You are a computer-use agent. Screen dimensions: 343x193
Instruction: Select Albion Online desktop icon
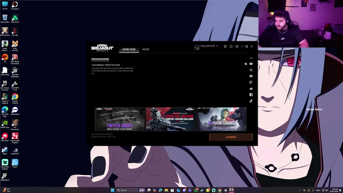5,32
